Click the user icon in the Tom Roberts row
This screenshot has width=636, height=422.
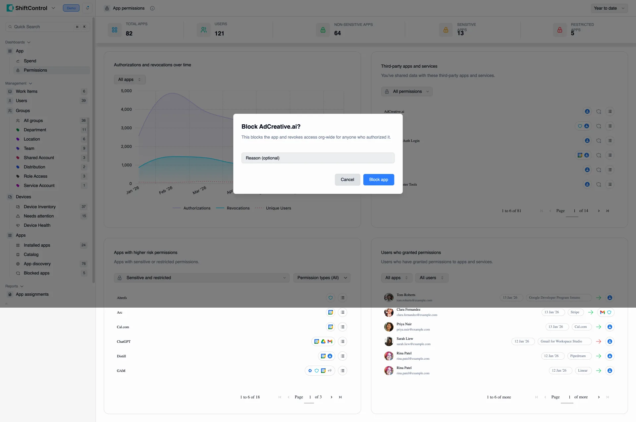tap(610, 298)
